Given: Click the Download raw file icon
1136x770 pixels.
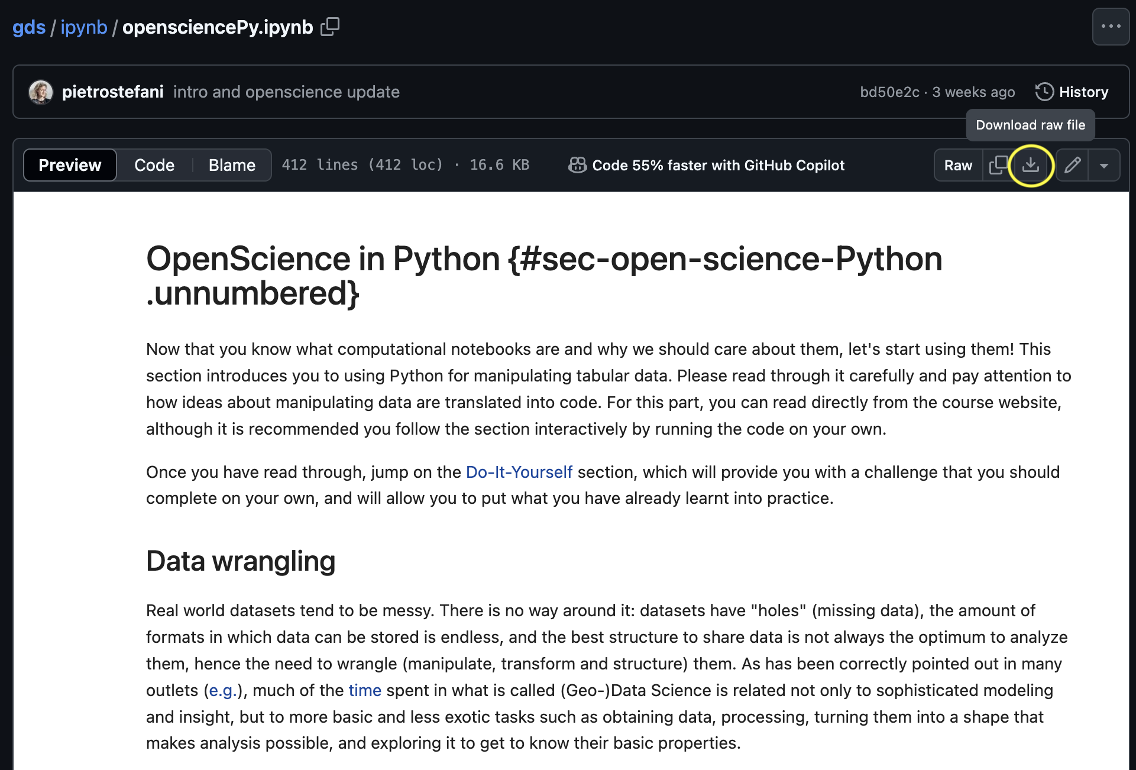Looking at the screenshot, I should coord(1030,165).
